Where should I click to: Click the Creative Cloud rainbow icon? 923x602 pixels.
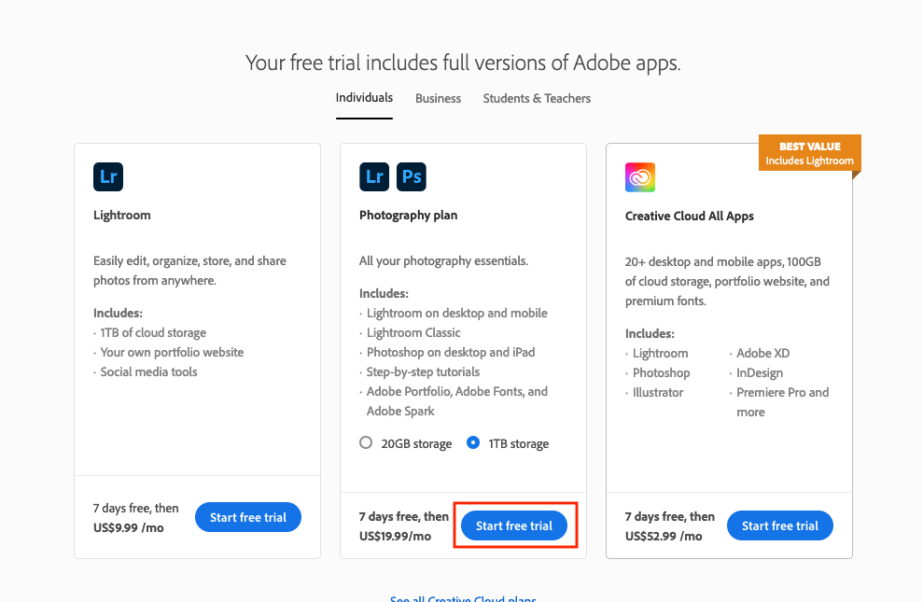click(639, 176)
